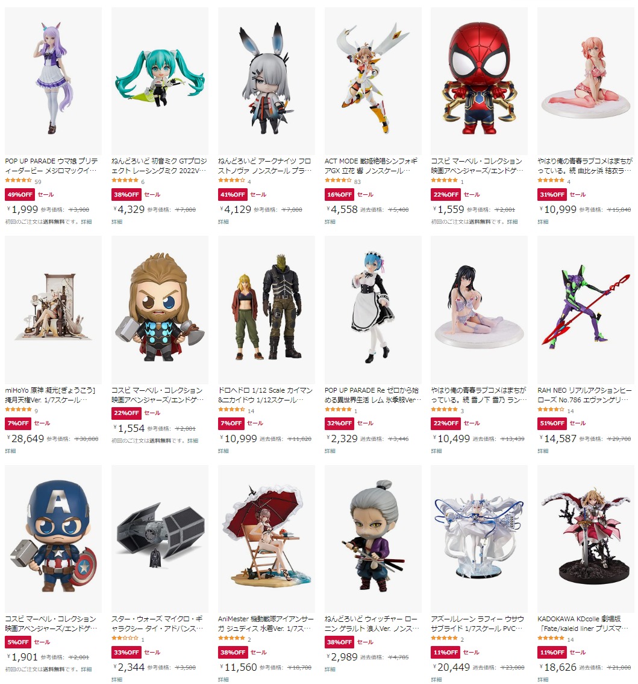View the 83 ratings for Symphogear figure
Screen dimensions: 638x684
click(x=343, y=181)
